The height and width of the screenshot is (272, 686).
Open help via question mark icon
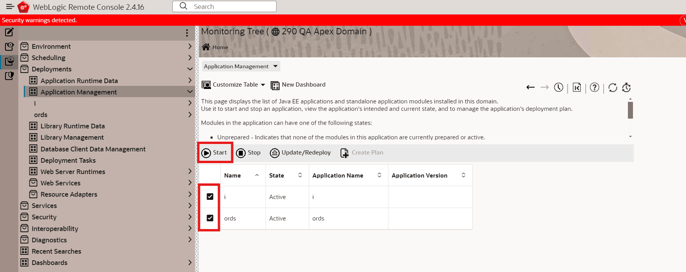tap(594, 87)
